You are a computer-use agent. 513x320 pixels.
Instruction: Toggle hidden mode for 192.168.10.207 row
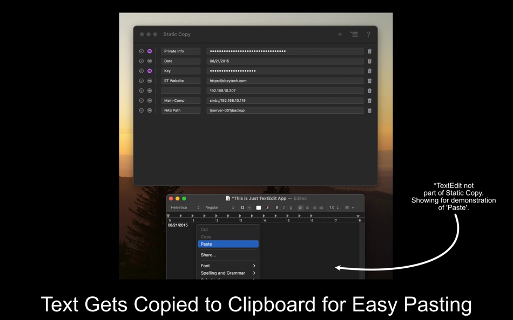tap(150, 91)
